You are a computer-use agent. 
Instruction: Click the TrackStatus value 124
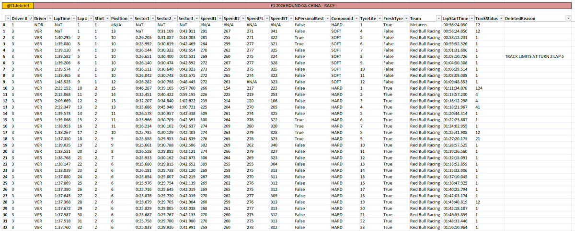[479, 88]
